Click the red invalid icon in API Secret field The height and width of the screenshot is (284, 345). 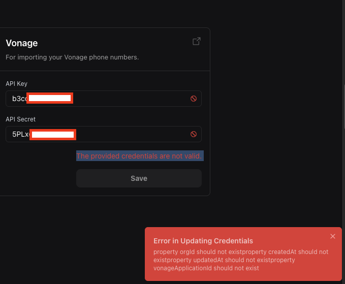pos(194,134)
